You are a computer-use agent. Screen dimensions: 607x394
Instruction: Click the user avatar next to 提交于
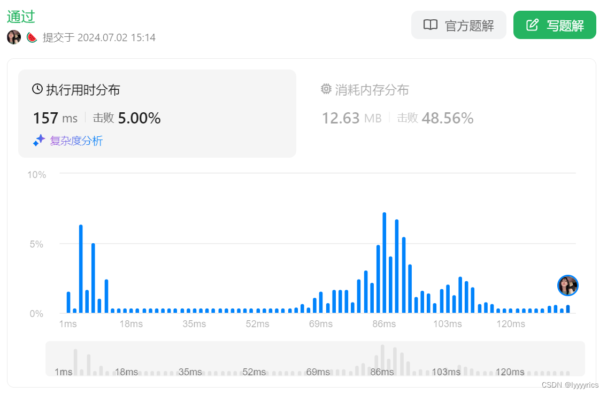[13, 37]
